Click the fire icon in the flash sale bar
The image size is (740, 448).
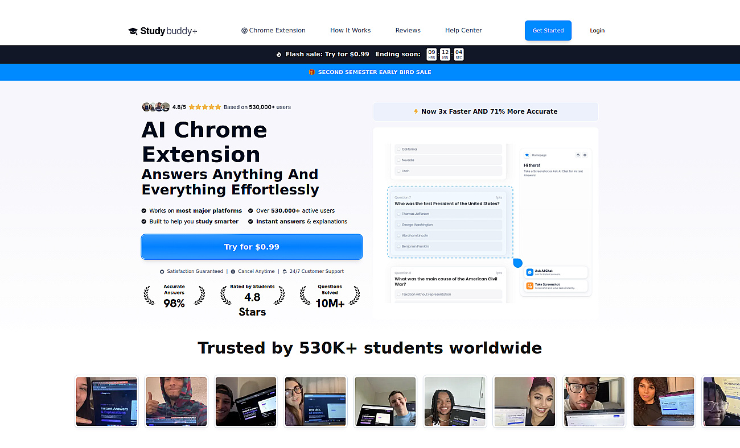pos(279,55)
